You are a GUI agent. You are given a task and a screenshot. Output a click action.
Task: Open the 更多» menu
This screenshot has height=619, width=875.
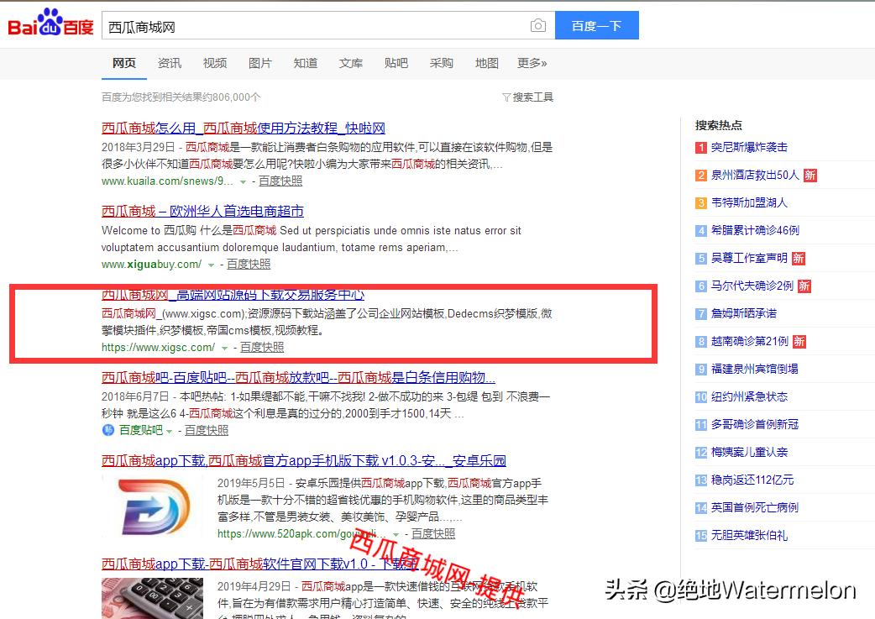pyautogui.click(x=532, y=63)
